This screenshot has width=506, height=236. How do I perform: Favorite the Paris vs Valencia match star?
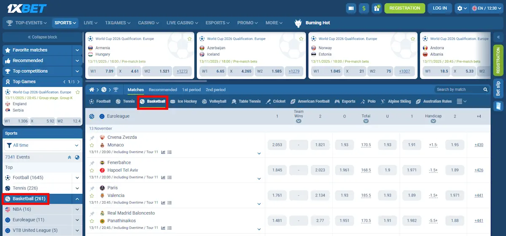tap(92, 196)
